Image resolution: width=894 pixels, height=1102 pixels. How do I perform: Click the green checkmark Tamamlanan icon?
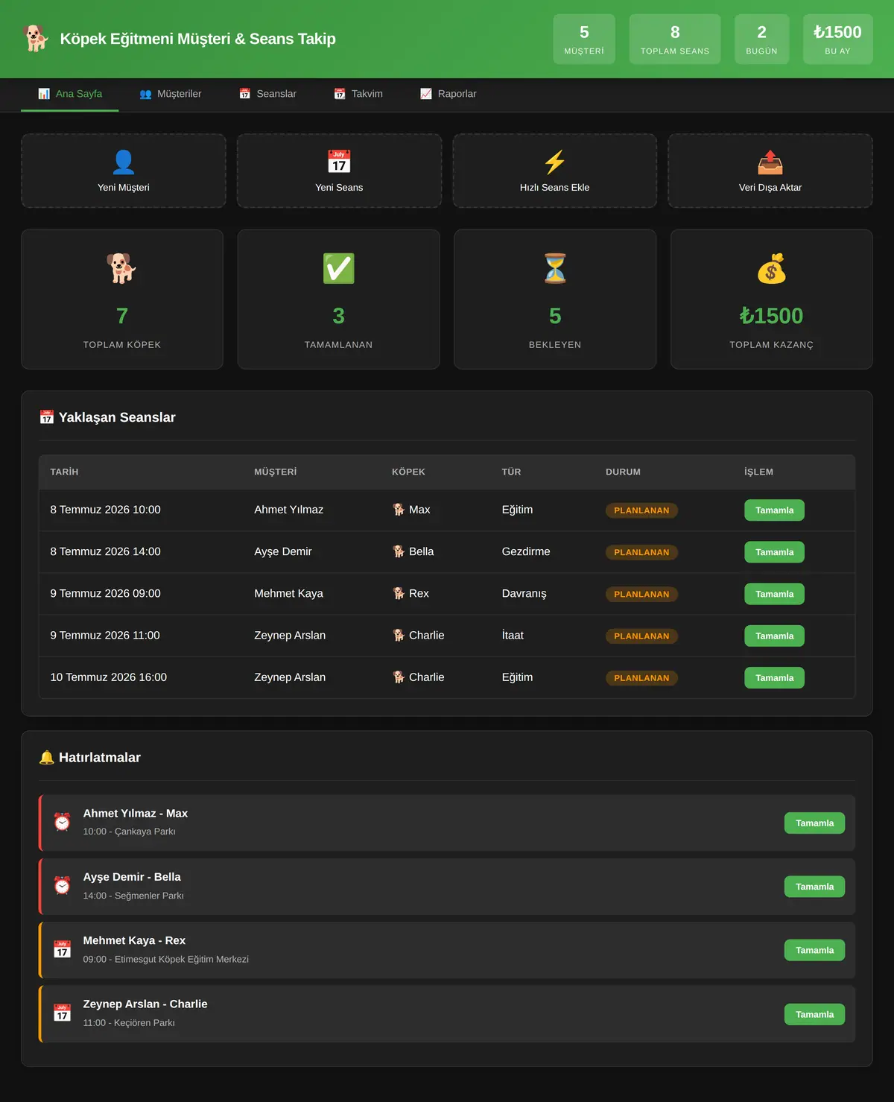pos(339,268)
